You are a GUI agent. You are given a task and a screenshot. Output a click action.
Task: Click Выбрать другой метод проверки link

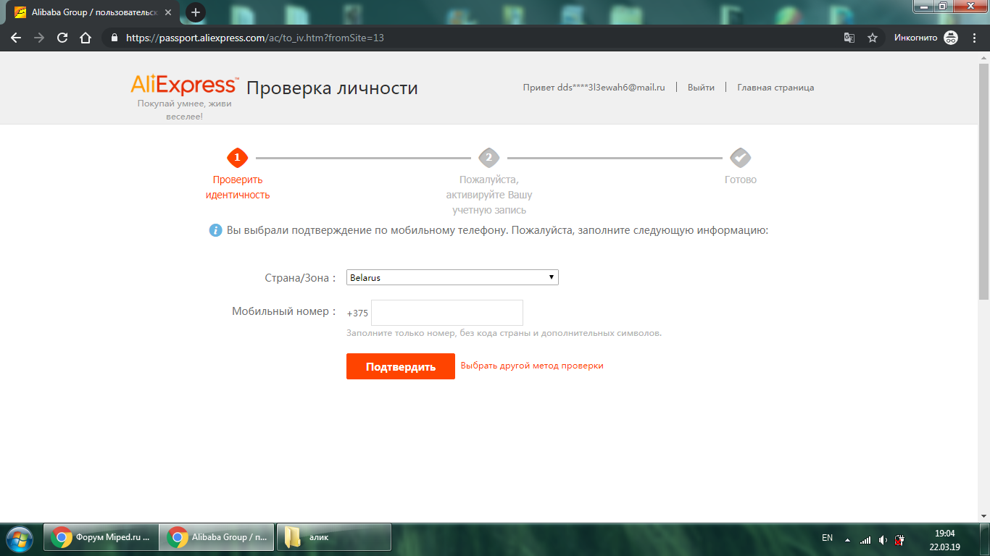pos(532,366)
